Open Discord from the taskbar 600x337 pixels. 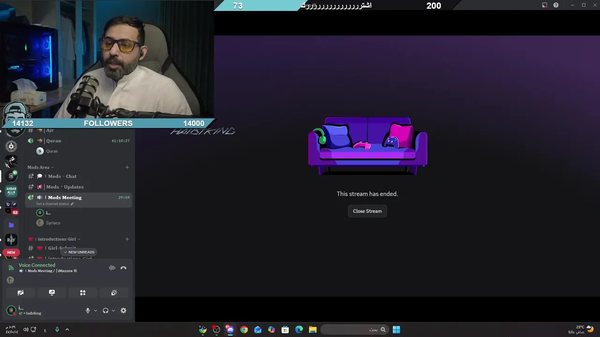pos(230,330)
